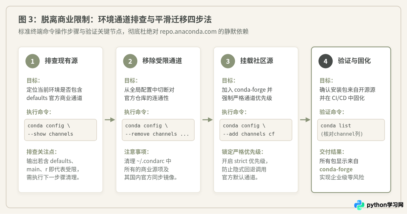The image size is (407, 214).
Task: Click the 'conda config \' line above '--show channels'
Action: point(49,126)
